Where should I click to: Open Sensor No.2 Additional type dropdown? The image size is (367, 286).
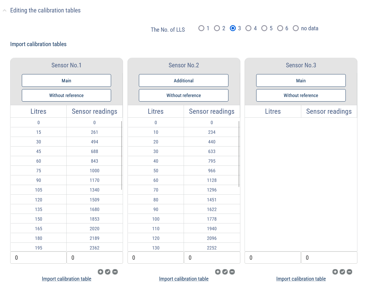(x=184, y=81)
